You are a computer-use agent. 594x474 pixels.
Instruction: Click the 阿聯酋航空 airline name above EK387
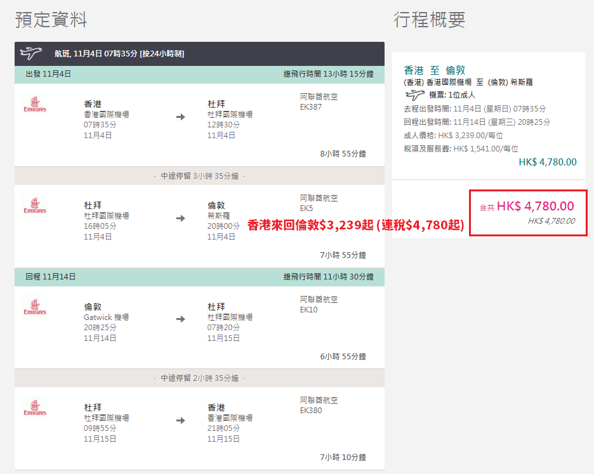point(319,97)
